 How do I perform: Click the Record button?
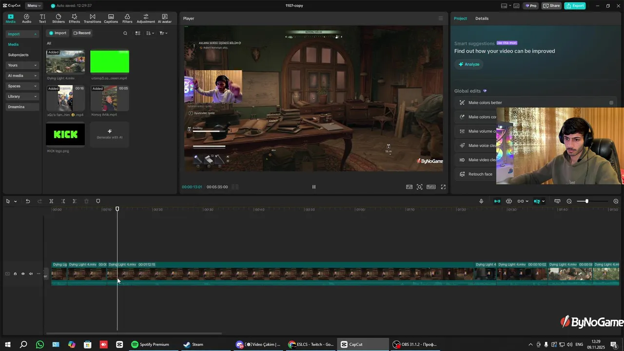[x=82, y=33]
